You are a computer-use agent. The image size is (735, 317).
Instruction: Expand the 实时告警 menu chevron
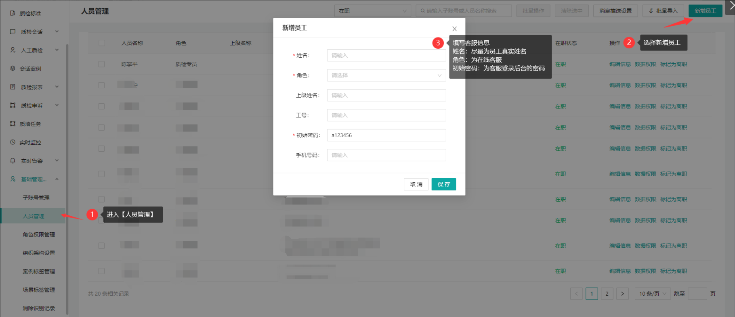[57, 161]
